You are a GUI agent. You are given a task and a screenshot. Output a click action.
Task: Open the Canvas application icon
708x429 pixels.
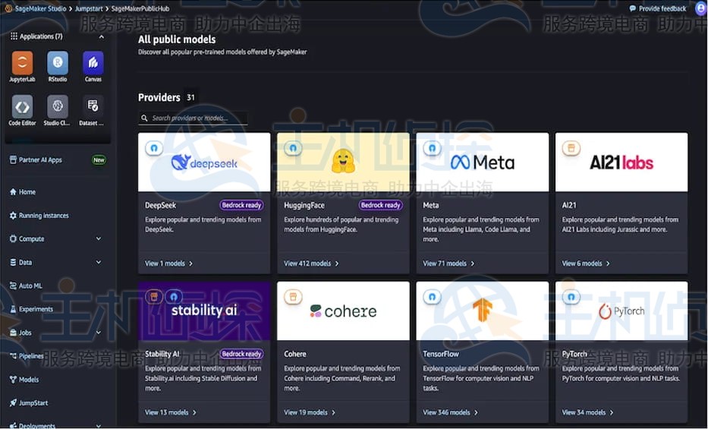93,63
